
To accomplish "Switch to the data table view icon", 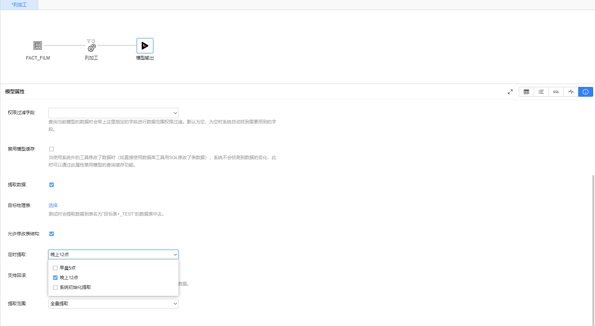I will [x=526, y=92].
